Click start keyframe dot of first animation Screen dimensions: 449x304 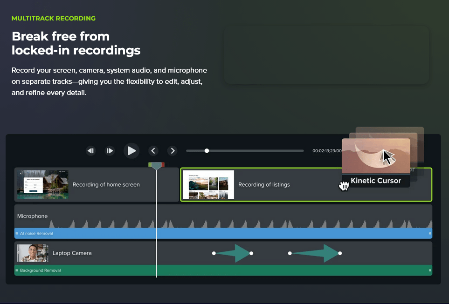214,253
